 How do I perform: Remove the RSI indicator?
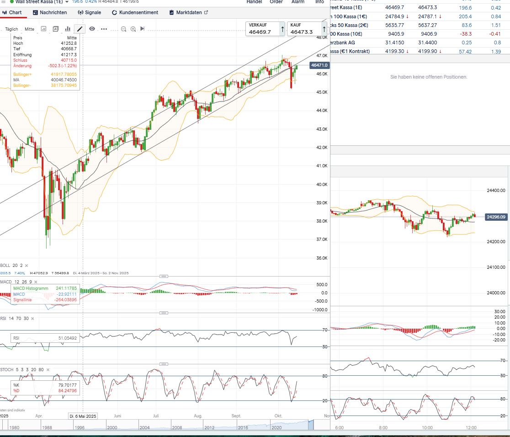tap(32, 318)
